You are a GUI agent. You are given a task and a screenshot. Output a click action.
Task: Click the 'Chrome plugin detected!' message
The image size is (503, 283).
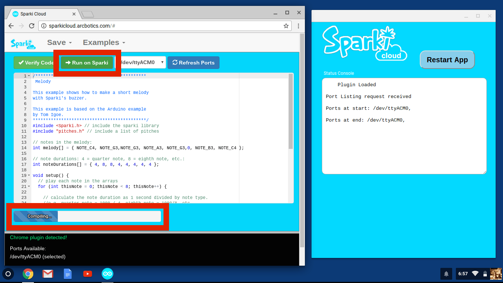pos(39,238)
